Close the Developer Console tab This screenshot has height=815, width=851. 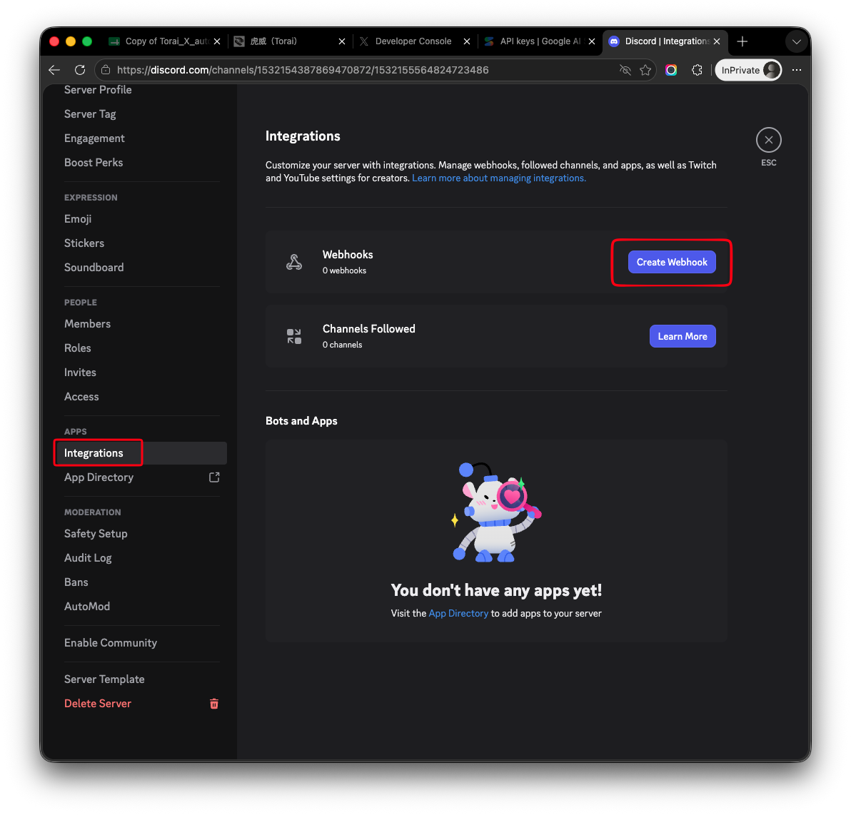(x=467, y=41)
